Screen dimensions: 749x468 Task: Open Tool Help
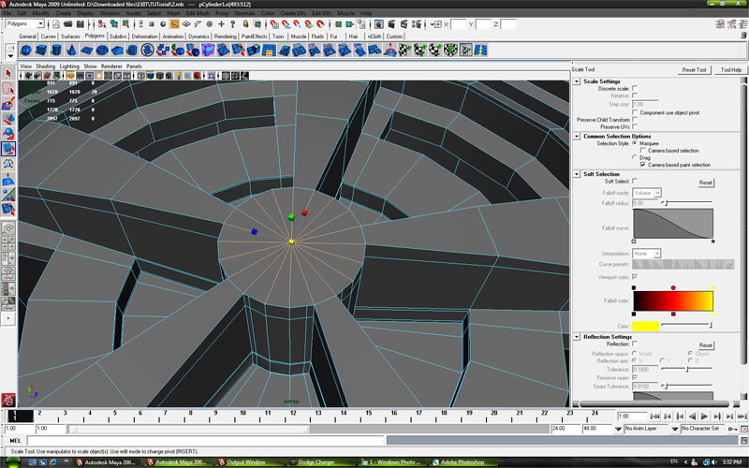point(730,70)
